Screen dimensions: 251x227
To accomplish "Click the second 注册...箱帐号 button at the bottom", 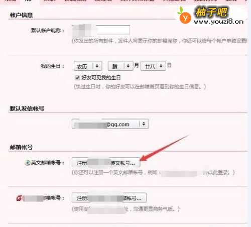I will pos(109,198).
